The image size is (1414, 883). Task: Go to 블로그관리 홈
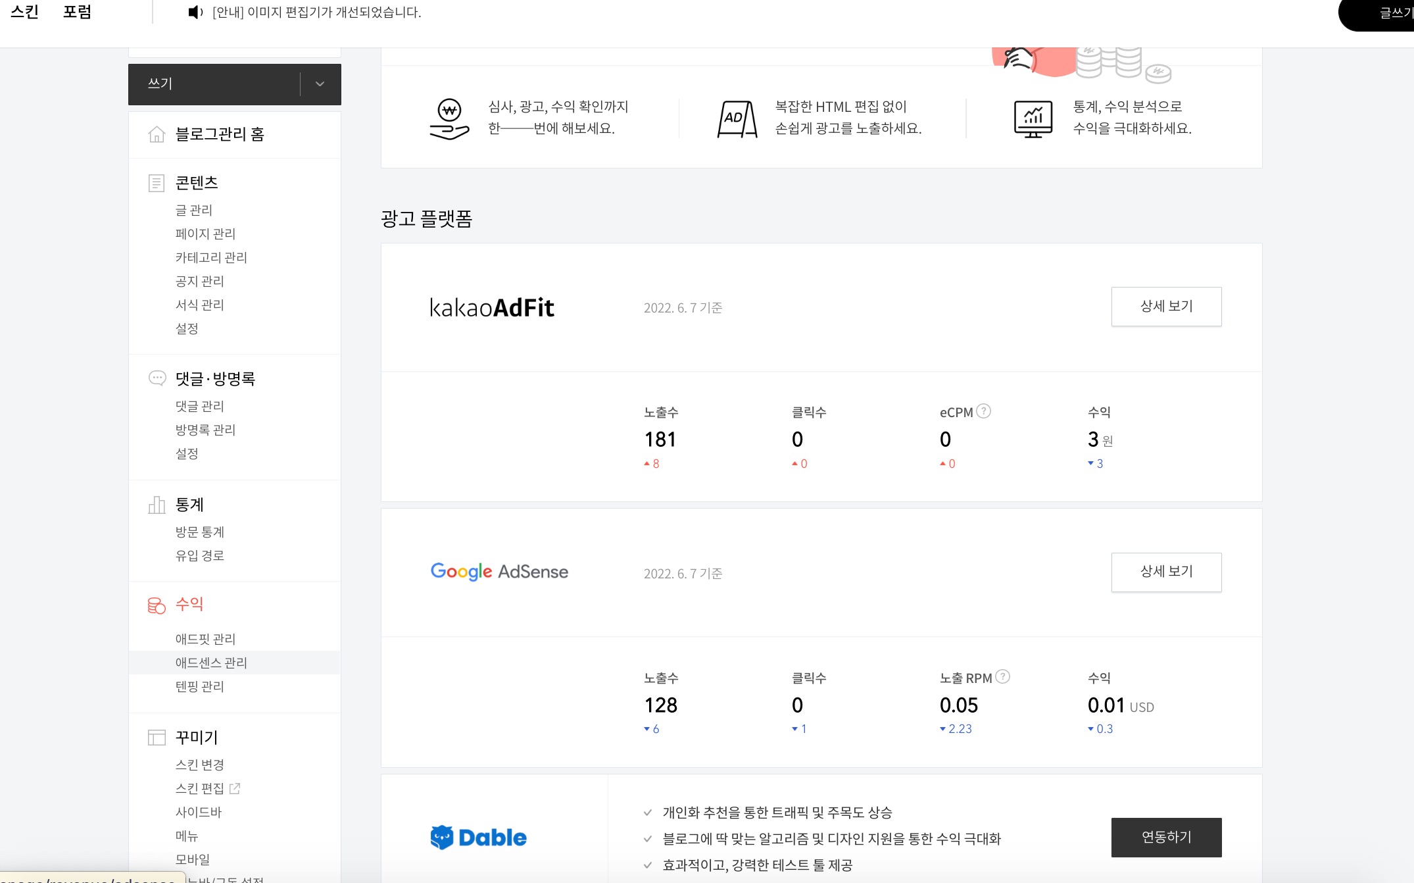pos(220,134)
